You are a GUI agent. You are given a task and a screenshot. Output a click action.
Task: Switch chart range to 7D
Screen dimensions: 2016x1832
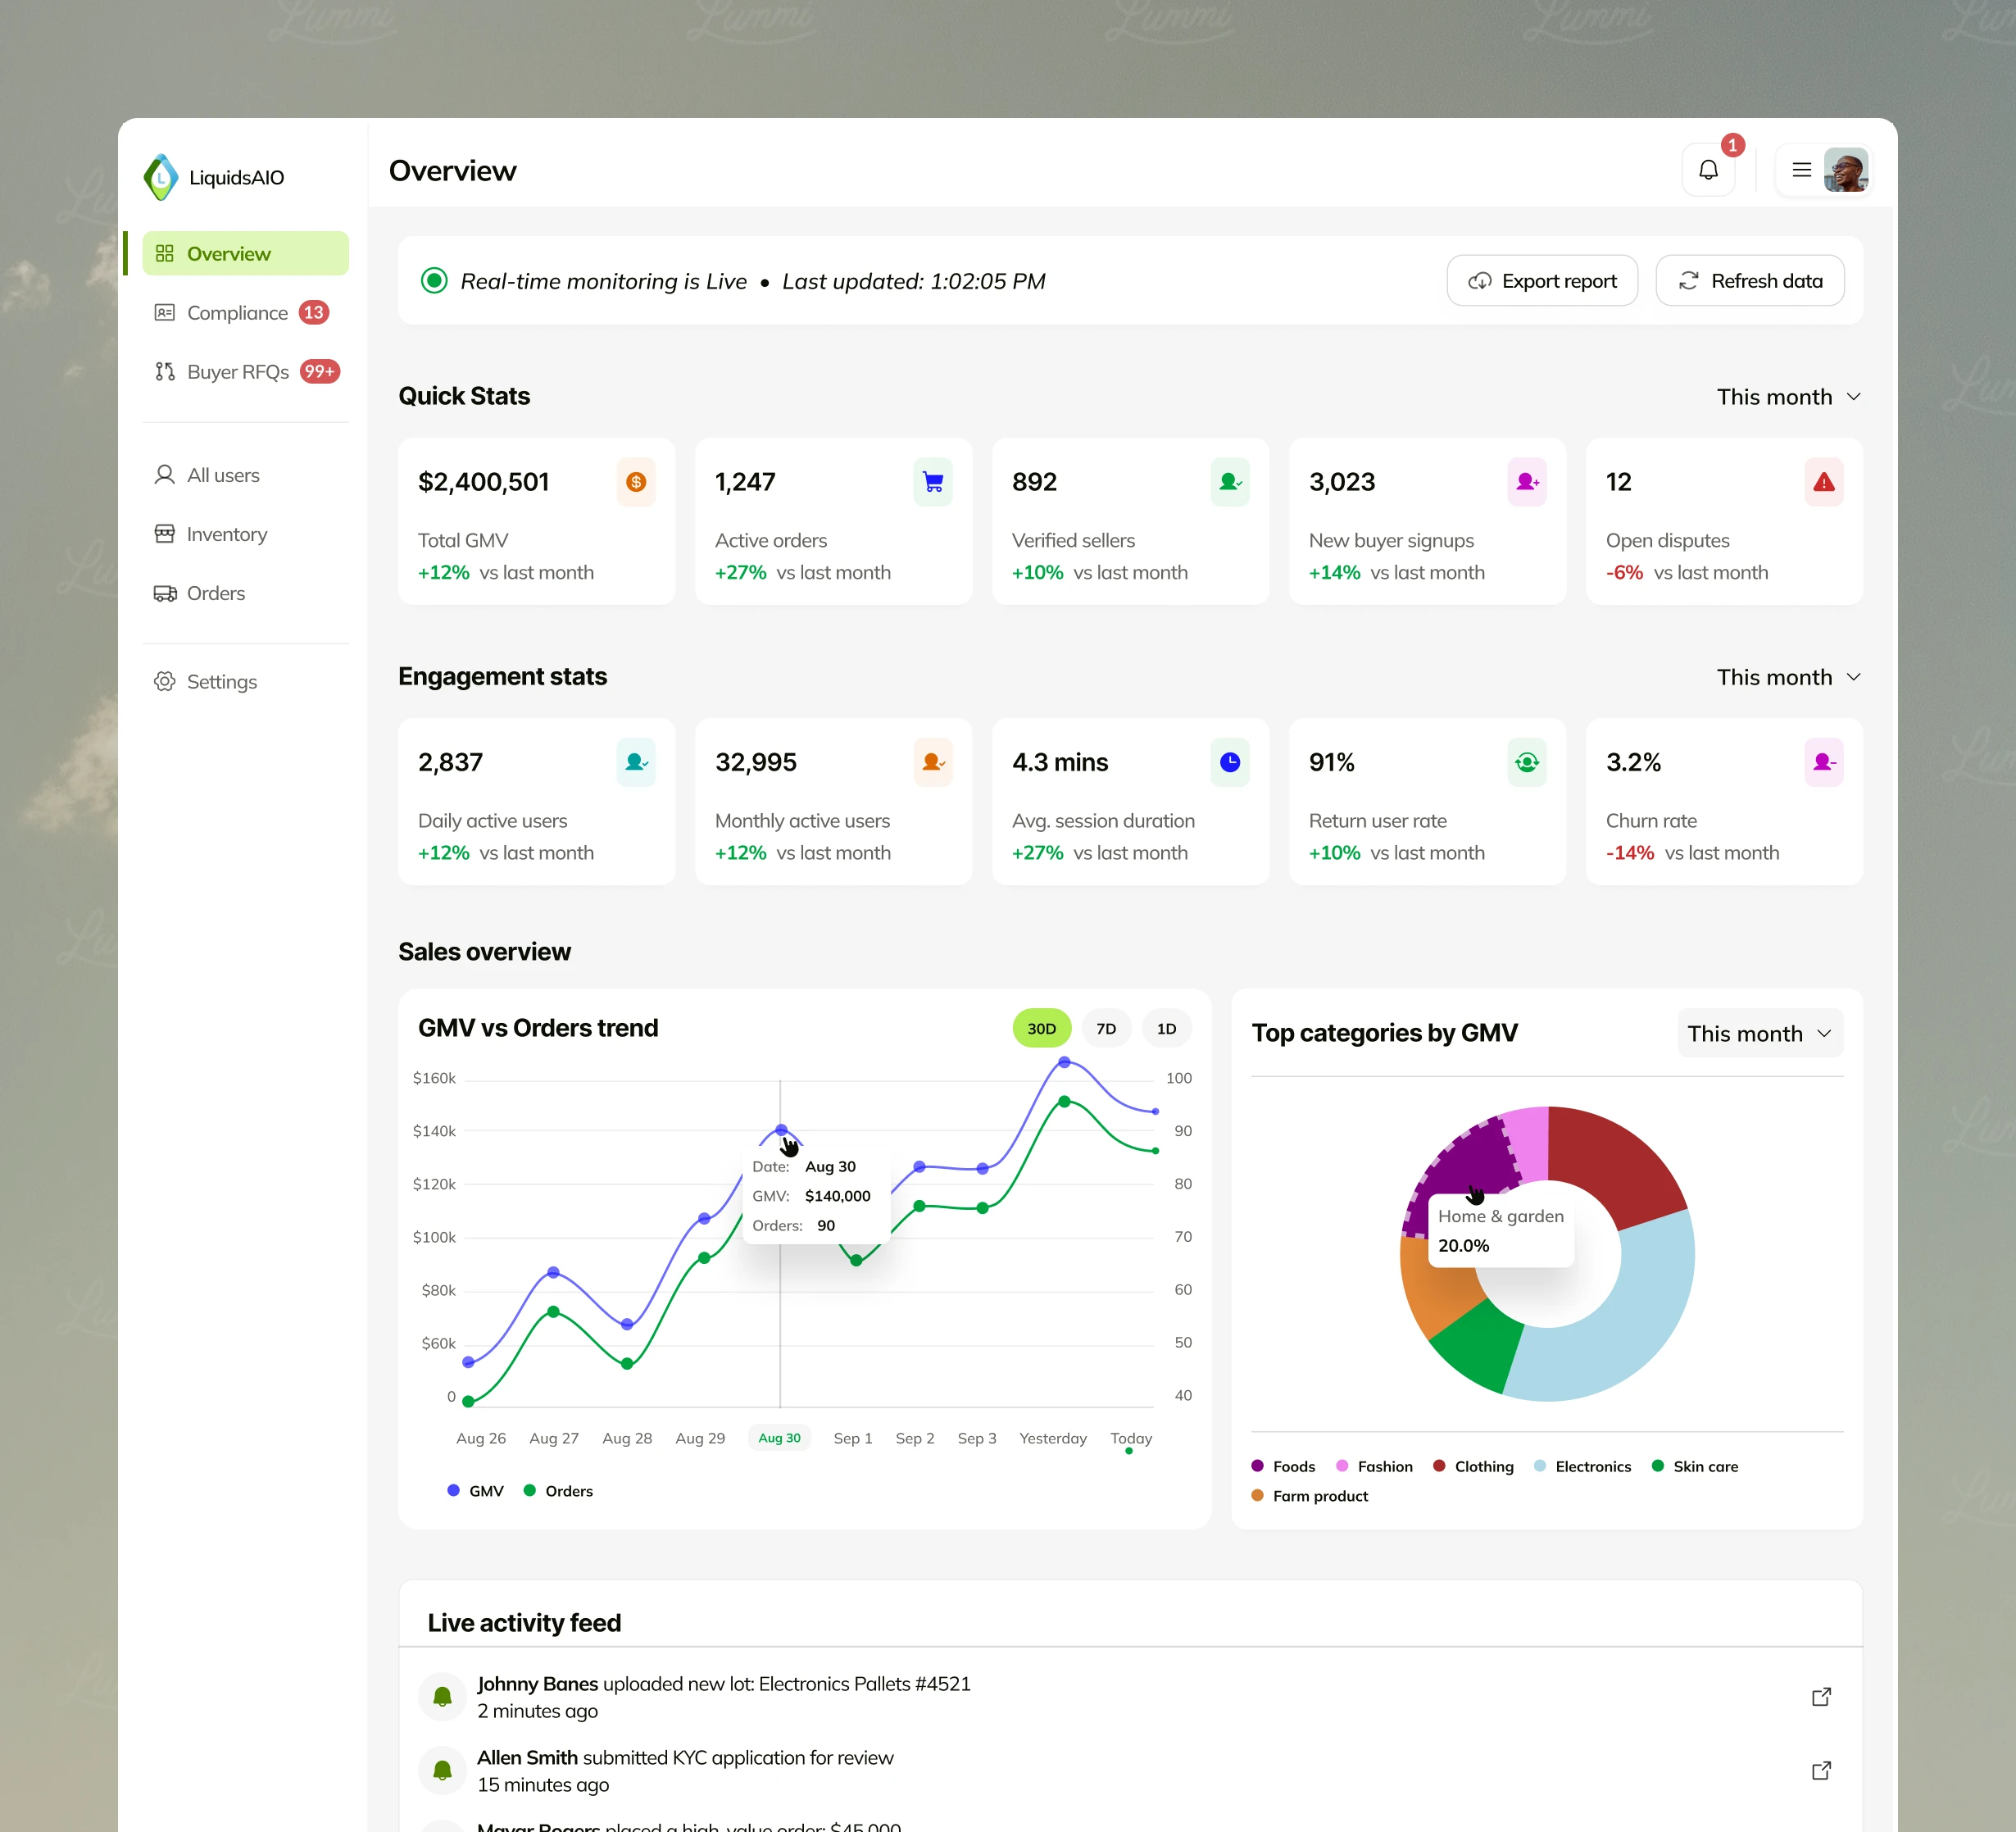(x=1106, y=1029)
